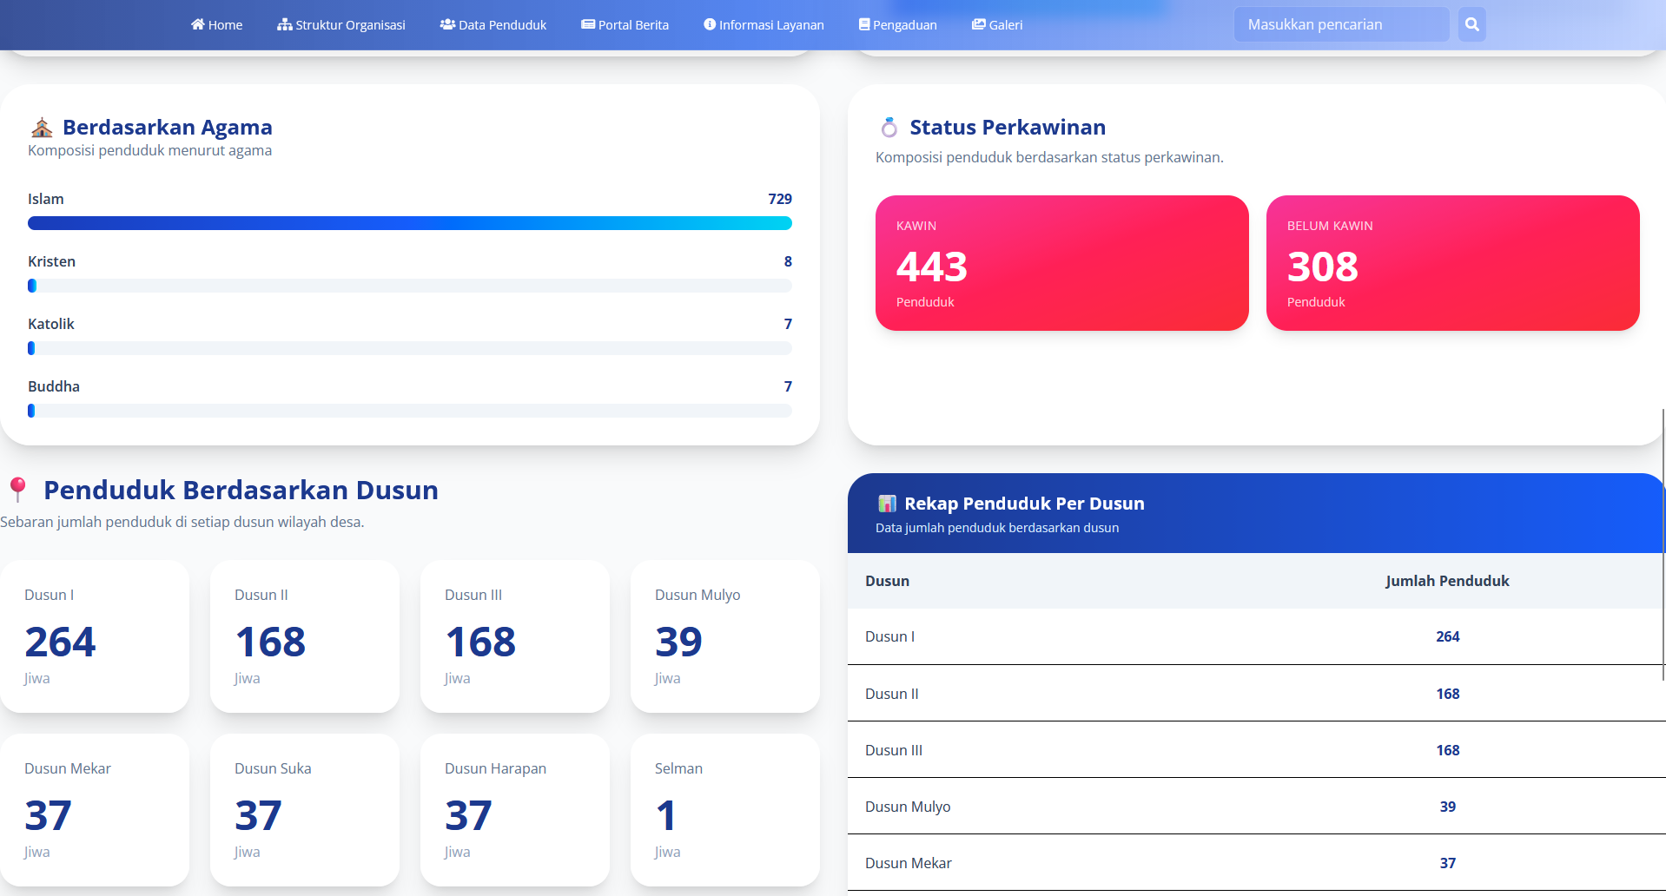
Task: Click the people icon beside Data Penduduk
Action: pos(447,24)
